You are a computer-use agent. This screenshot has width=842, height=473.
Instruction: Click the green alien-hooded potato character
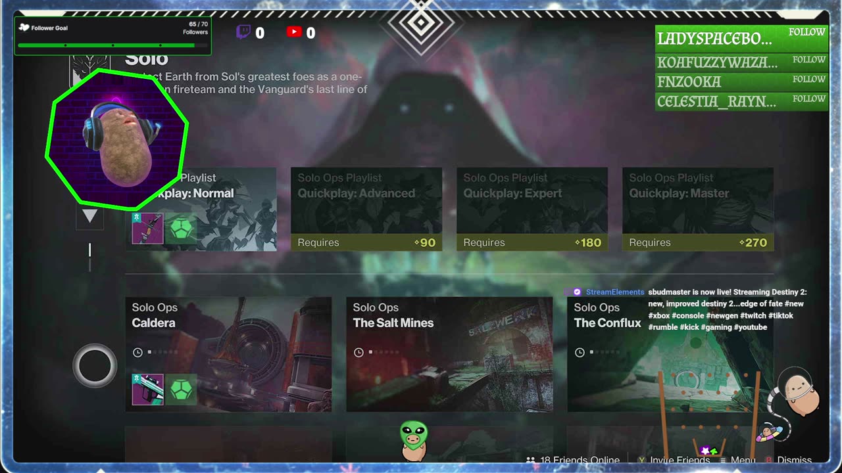coord(414,441)
